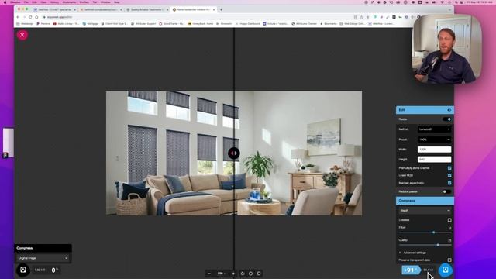This screenshot has width=496, height=279.
Task: Close the Webflow browser tab
Action: pos(74,10)
